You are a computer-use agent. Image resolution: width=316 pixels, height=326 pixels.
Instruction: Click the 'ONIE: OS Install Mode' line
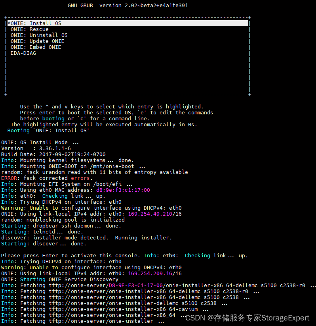[40, 143]
